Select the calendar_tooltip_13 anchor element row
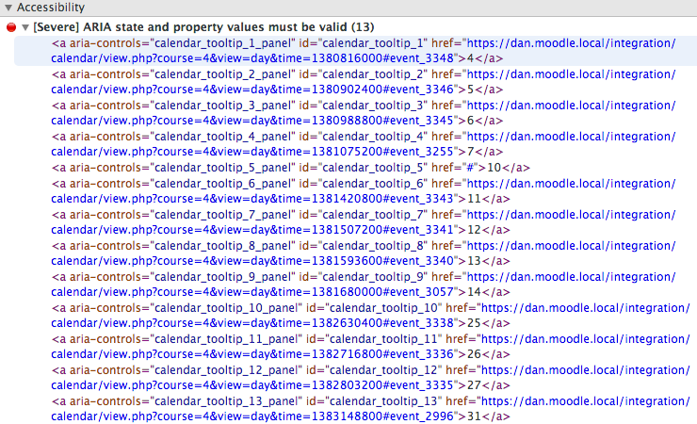Image resolution: width=697 pixels, height=424 pixels. tap(356, 409)
